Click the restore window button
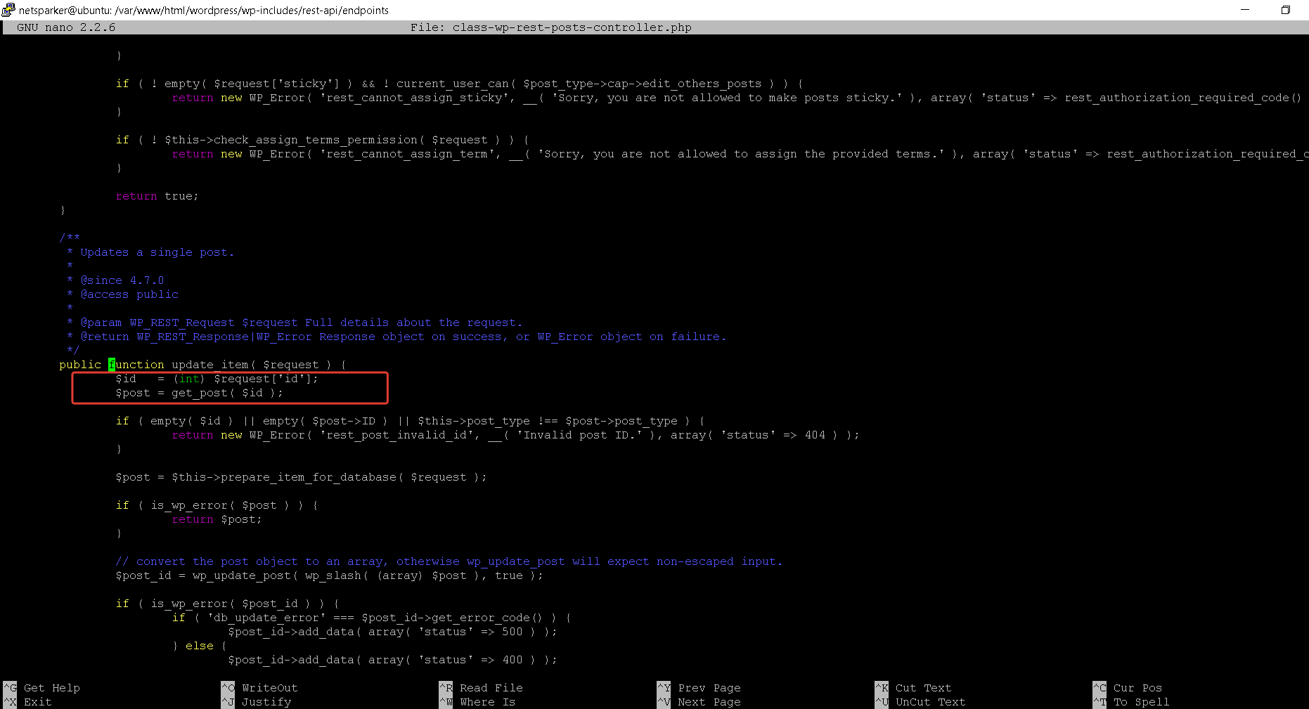The width and height of the screenshot is (1309, 709). pyautogui.click(x=1285, y=10)
